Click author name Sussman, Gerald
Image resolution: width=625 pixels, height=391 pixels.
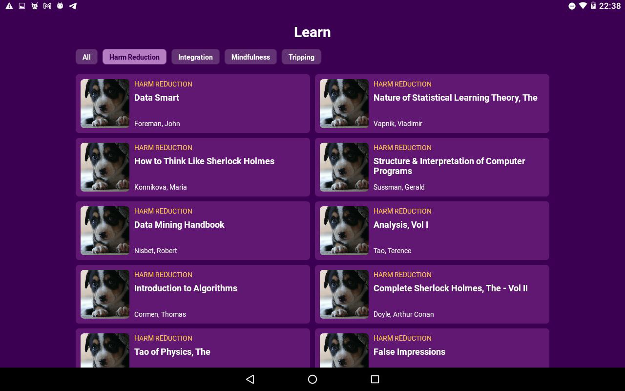pyautogui.click(x=399, y=187)
